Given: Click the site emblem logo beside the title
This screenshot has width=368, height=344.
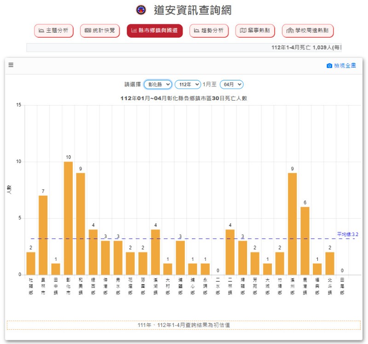Looking at the screenshot, I should [x=141, y=10].
